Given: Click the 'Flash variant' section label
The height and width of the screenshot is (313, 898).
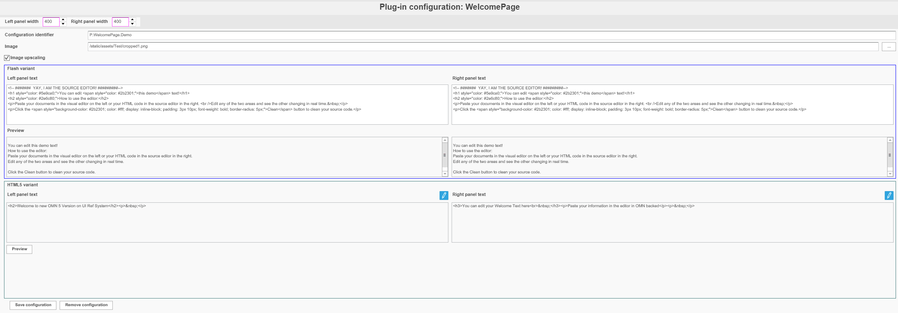Looking at the screenshot, I should pos(21,69).
